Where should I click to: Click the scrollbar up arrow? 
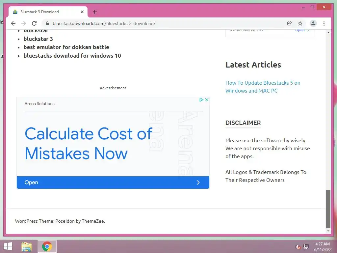(x=328, y=33)
